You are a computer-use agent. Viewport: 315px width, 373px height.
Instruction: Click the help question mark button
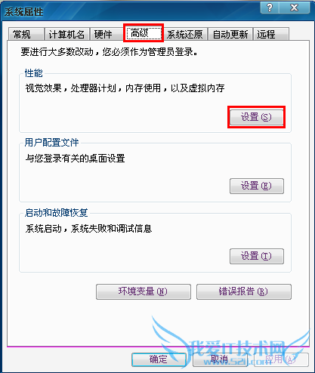click(x=270, y=8)
